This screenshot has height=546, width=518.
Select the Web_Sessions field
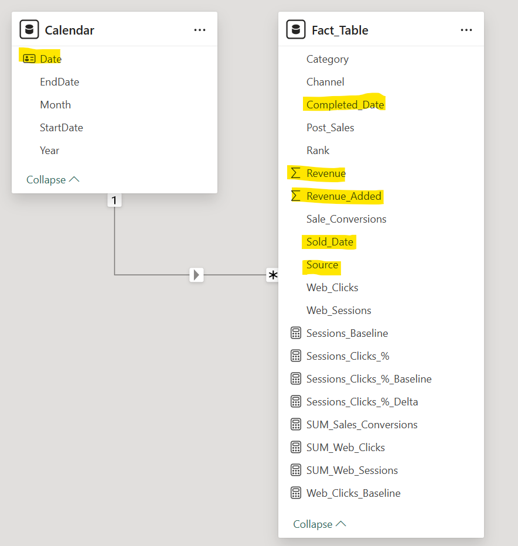(x=339, y=310)
